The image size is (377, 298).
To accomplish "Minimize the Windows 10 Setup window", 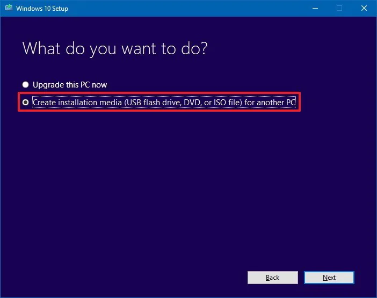I will click(x=315, y=8).
